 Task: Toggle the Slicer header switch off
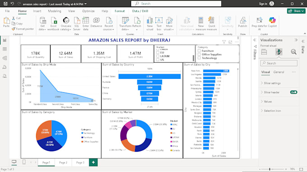(x=294, y=92)
